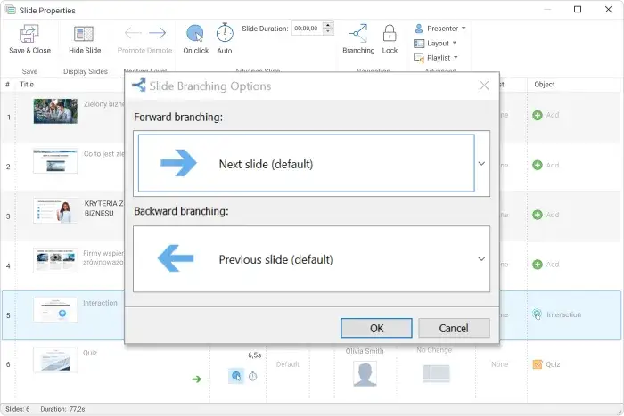Image resolution: width=624 pixels, height=416 pixels.
Task: Increase Slide Duration with up spinner
Action: tap(330, 25)
